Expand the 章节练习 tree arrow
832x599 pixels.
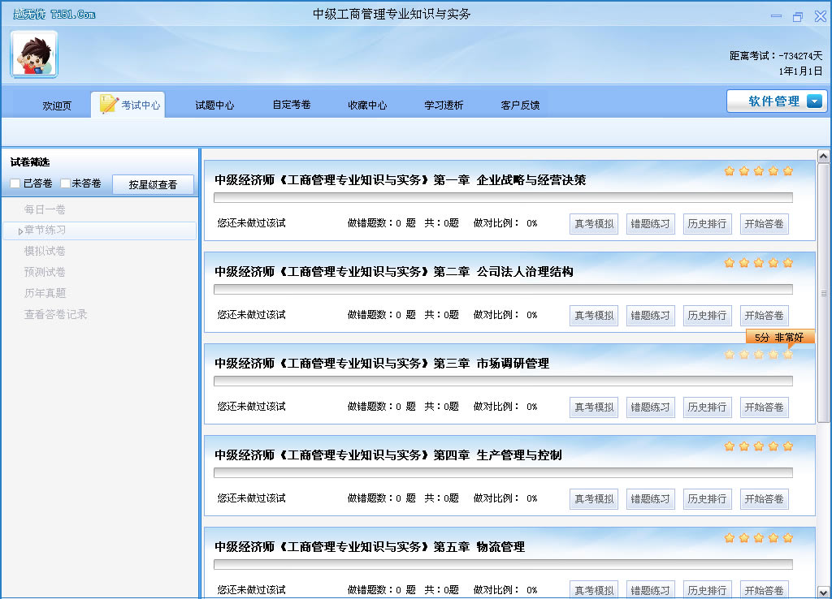tap(20, 231)
